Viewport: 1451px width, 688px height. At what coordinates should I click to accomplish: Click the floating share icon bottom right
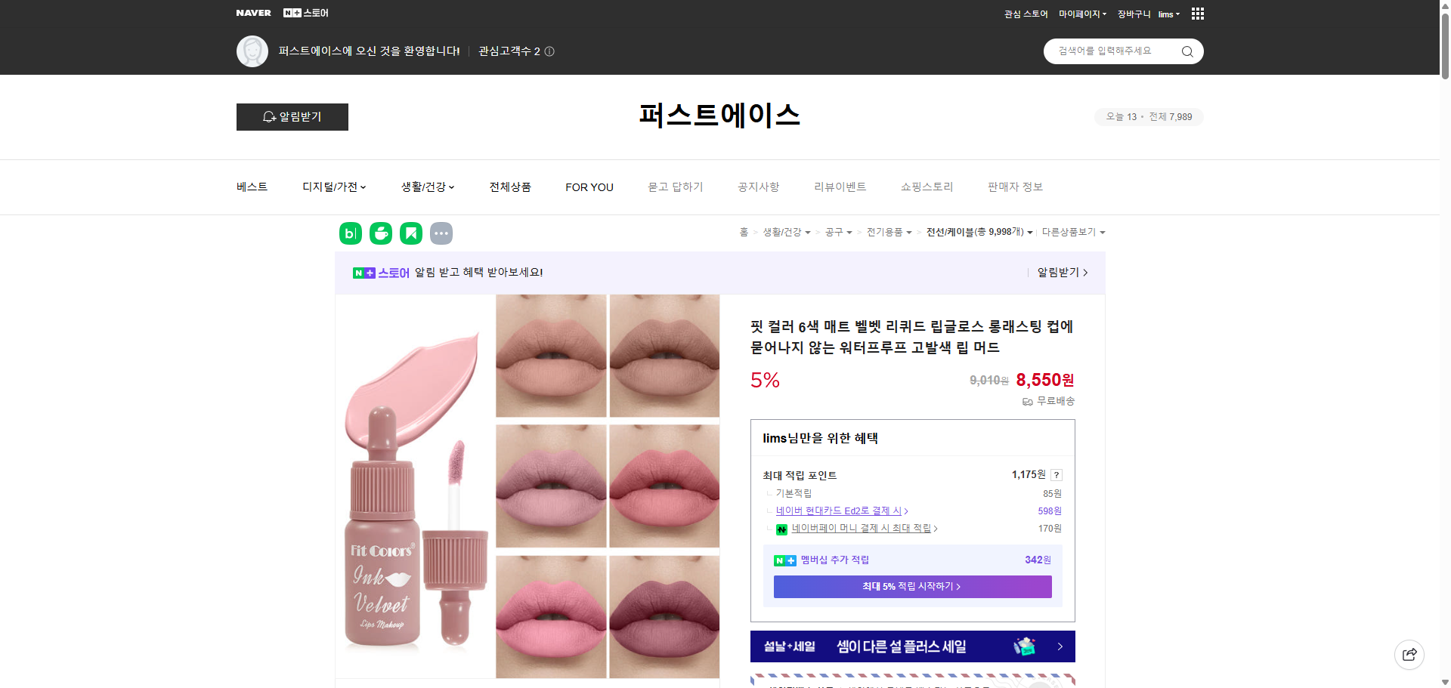(1409, 655)
